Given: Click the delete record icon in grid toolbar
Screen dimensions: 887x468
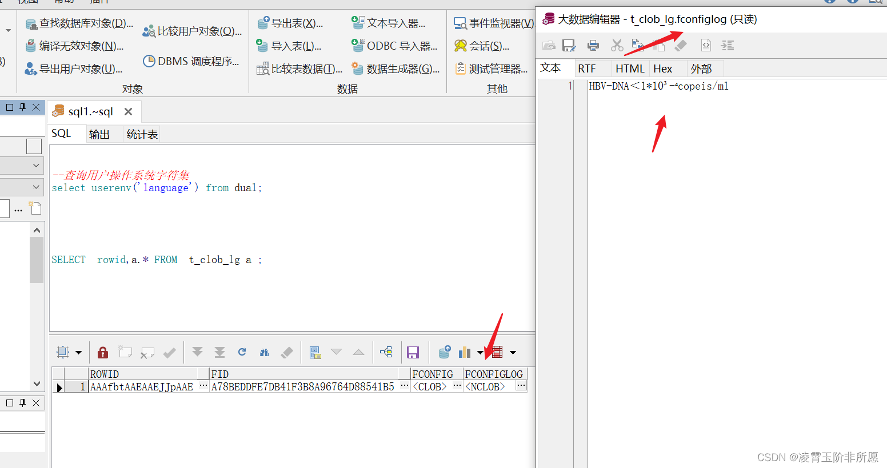Looking at the screenshot, I should point(147,353).
